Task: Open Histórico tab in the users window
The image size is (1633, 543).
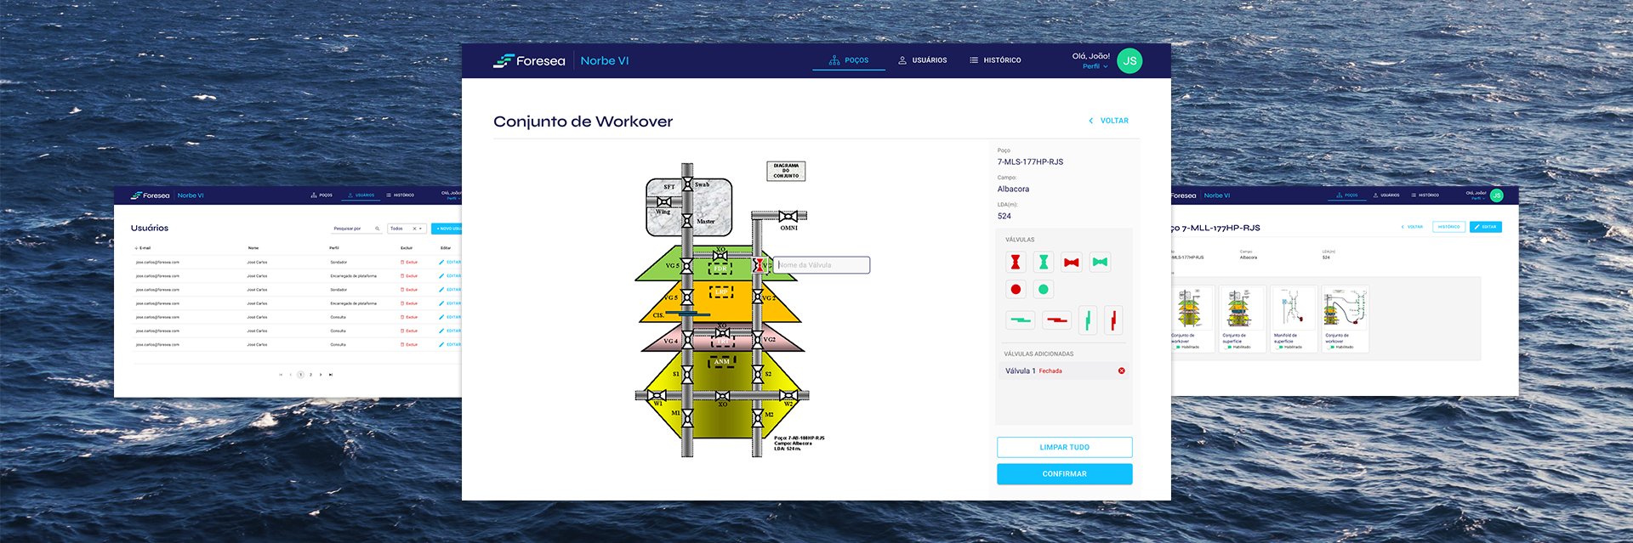Action: tap(400, 195)
